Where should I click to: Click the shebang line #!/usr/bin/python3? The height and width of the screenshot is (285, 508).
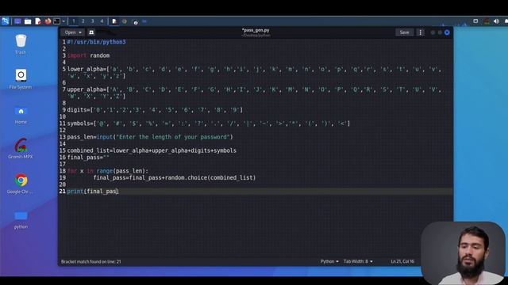96,42
